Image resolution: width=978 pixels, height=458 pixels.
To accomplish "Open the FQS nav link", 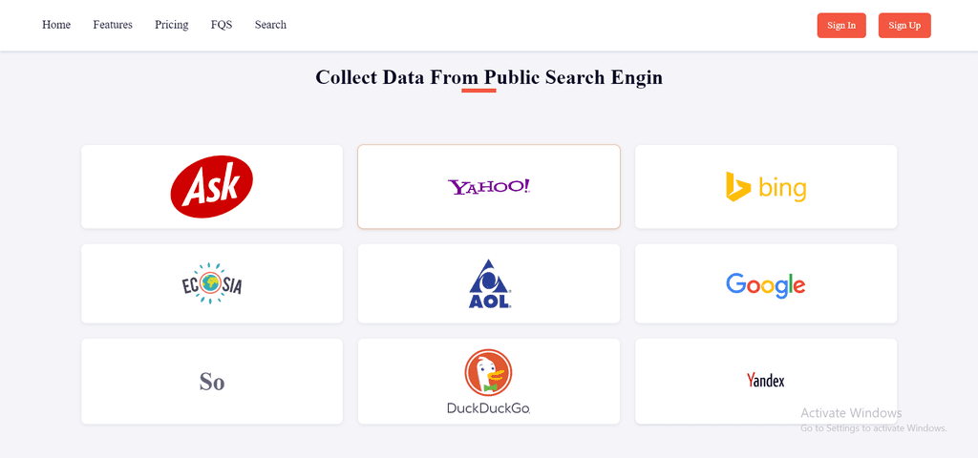I will click(222, 25).
